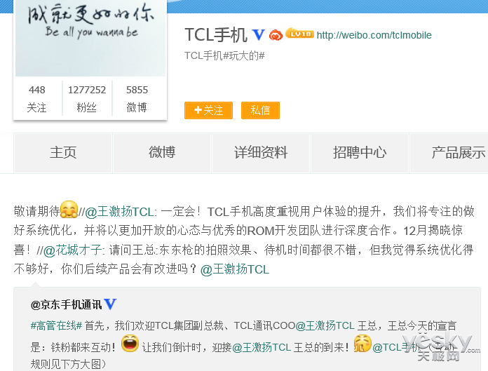Select the 详细资料 tab
The image size is (488, 371).
261,153
